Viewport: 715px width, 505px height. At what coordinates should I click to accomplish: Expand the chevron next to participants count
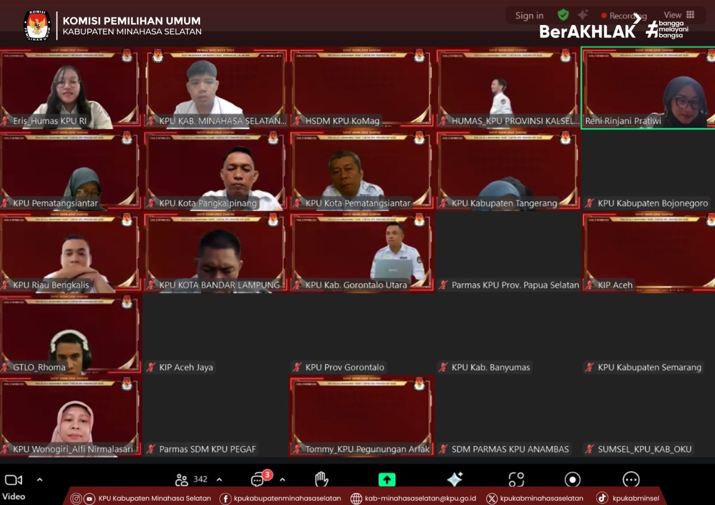point(219,480)
